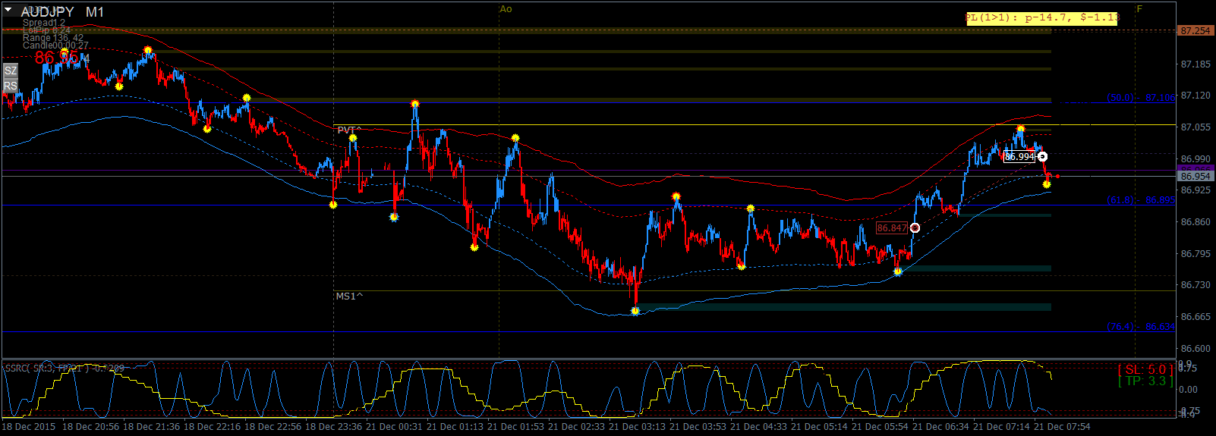Viewport: 1216px width, 436px height.
Task: Click the 0.00 indicator scale value
Action: [x=1189, y=390]
